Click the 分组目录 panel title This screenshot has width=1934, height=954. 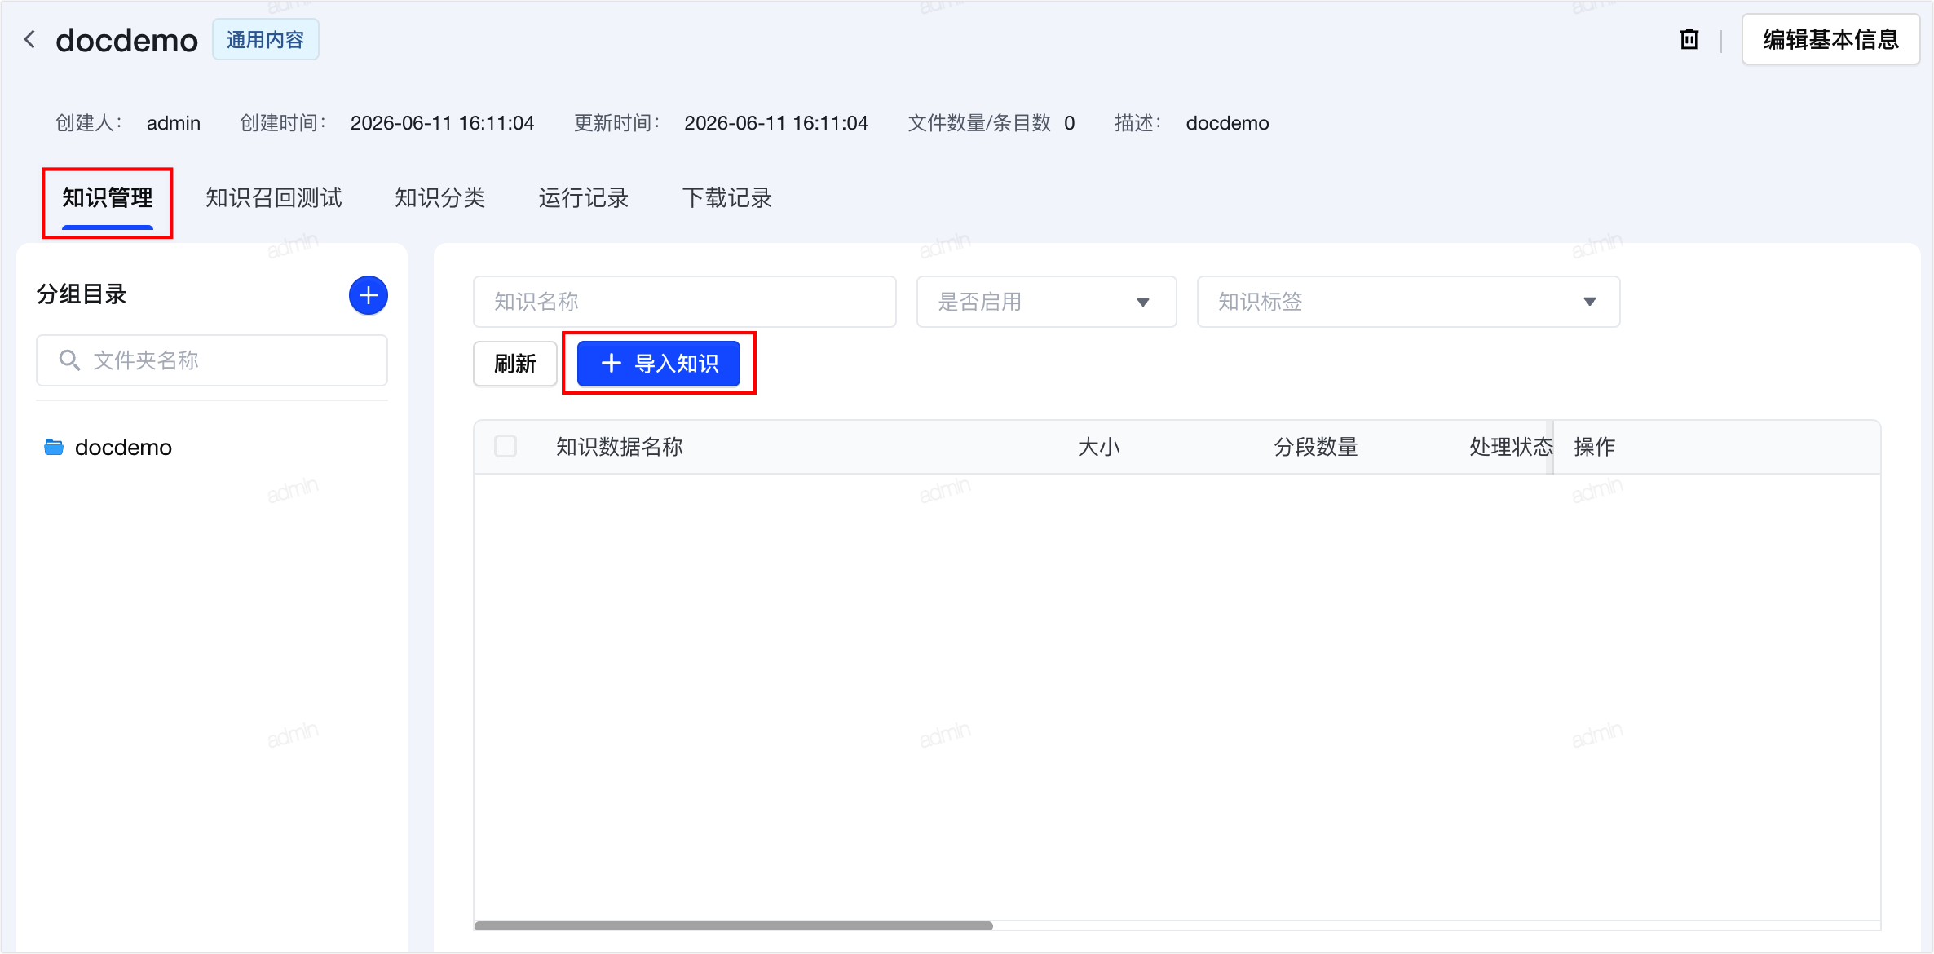[82, 294]
